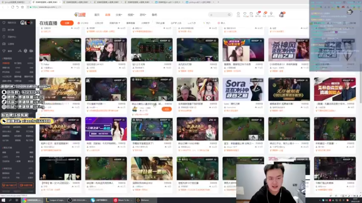
Task: Click the page vertical scrollbar
Action: [x=360, y=83]
